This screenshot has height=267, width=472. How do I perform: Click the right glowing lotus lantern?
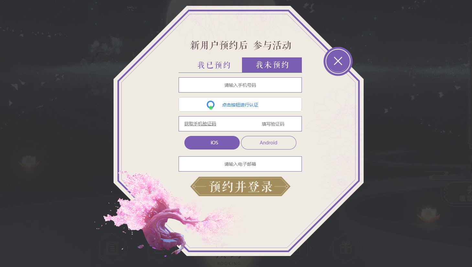[x=428, y=214]
